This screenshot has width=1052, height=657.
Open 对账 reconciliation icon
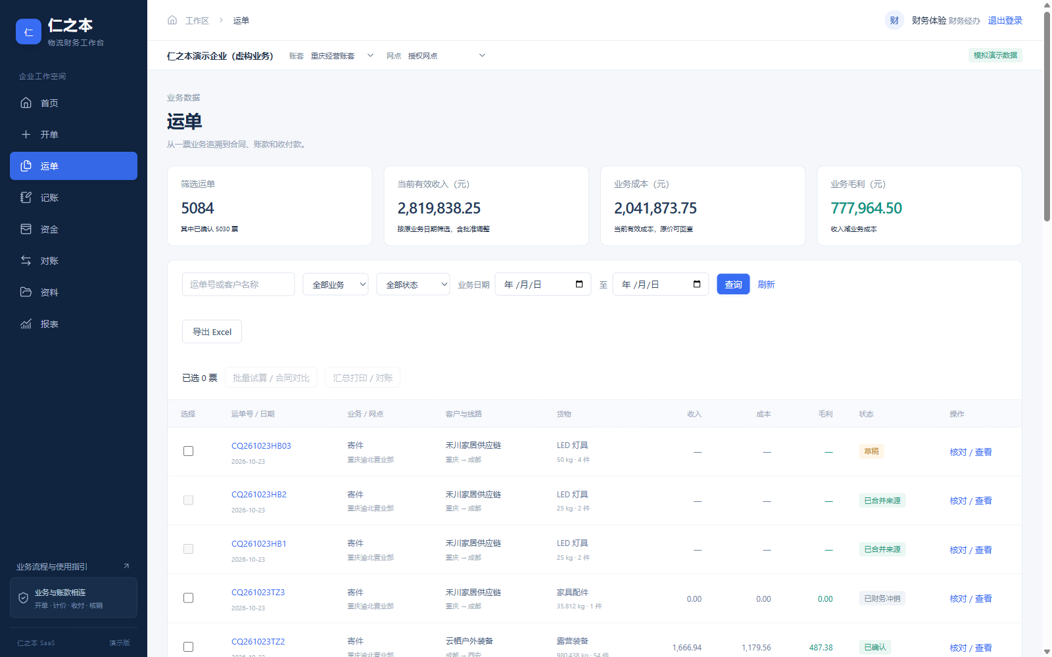click(x=26, y=261)
